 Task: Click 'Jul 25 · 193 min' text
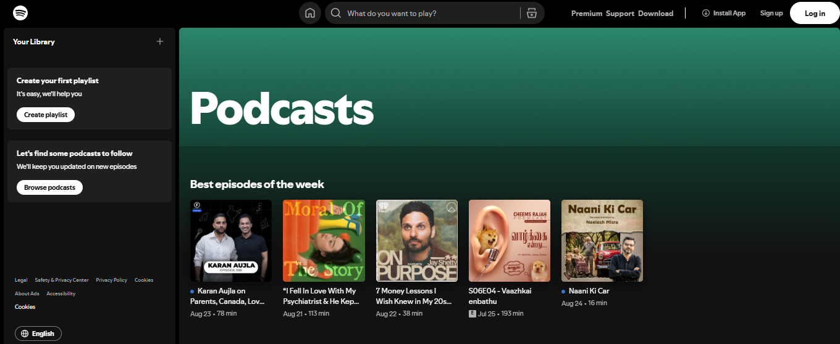[502, 313]
